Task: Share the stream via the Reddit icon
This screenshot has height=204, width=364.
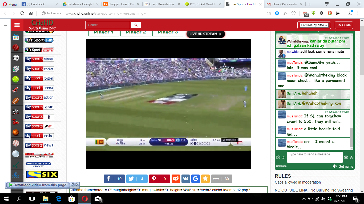Action: [176, 179]
